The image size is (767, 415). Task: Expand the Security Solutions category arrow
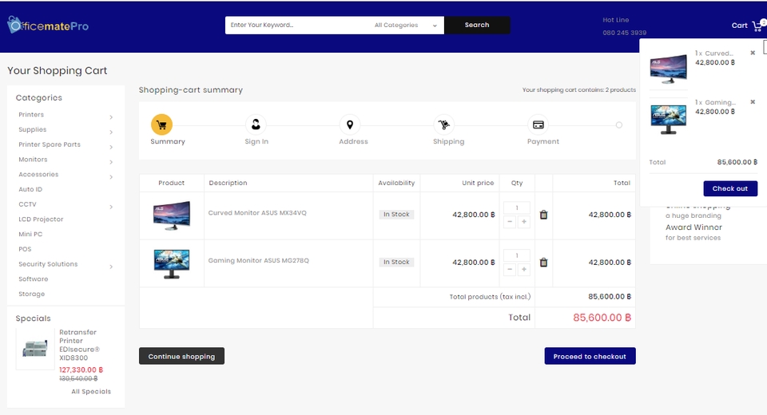point(111,267)
